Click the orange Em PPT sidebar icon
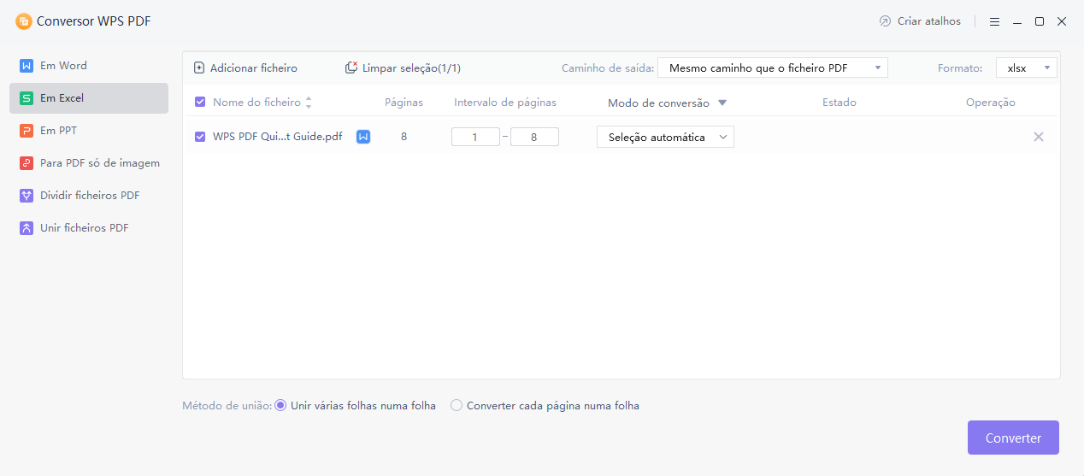The height and width of the screenshot is (476, 1084). (x=27, y=131)
